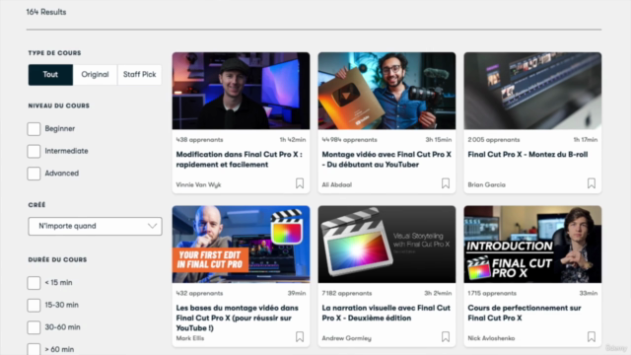Click the 39min duration text
Viewport: 631px width, 355px height.
[x=297, y=293]
